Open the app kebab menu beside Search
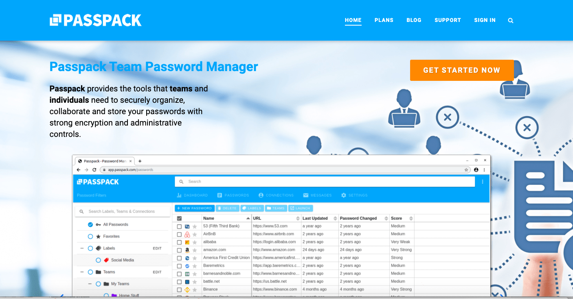Screen dimensions: 573x299 (483, 182)
